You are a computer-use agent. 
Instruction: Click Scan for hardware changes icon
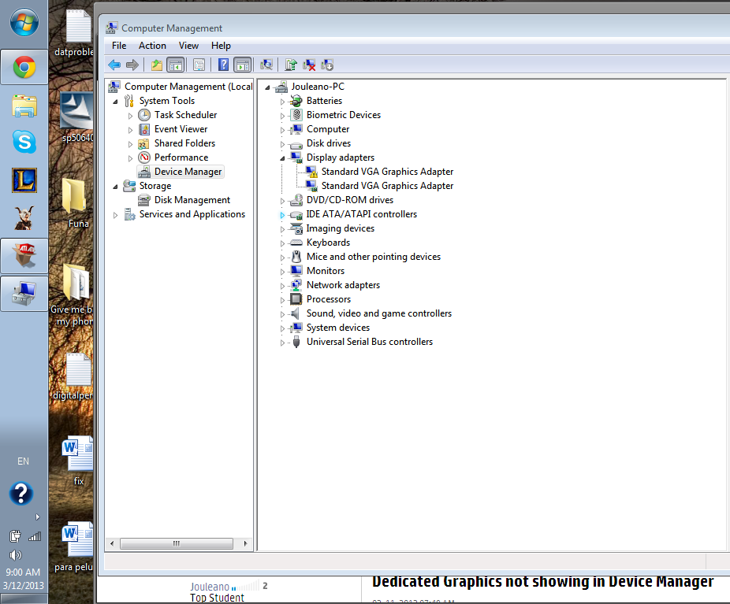pyautogui.click(x=266, y=65)
